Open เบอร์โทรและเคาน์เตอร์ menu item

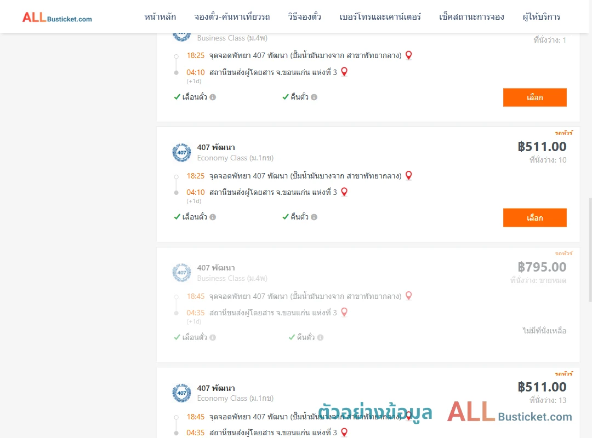click(x=380, y=17)
